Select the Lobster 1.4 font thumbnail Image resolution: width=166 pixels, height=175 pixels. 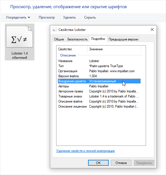[x=19, y=42]
